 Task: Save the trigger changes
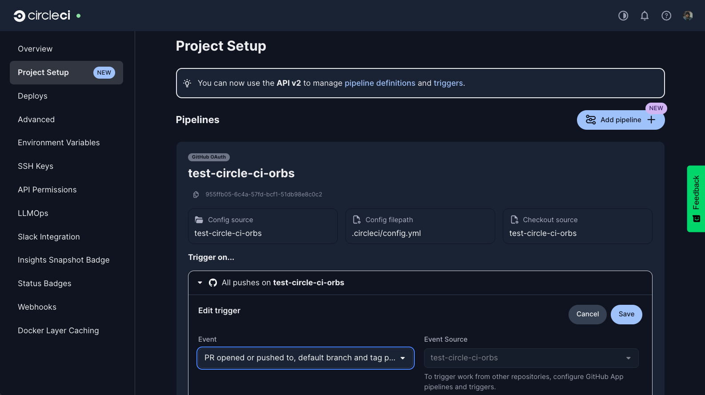click(x=626, y=315)
